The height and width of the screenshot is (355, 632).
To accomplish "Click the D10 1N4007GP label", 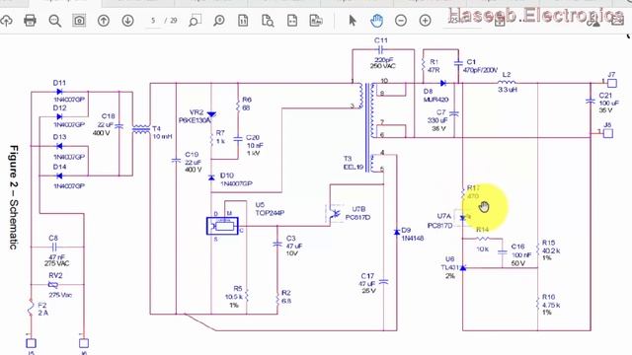I will click(x=236, y=179).
